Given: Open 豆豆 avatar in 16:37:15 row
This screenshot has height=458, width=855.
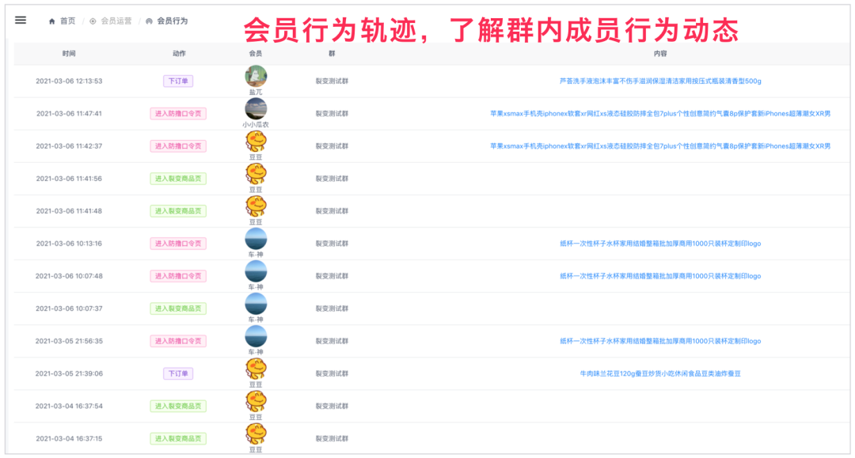Looking at the screenshot, I should (256, 434).
